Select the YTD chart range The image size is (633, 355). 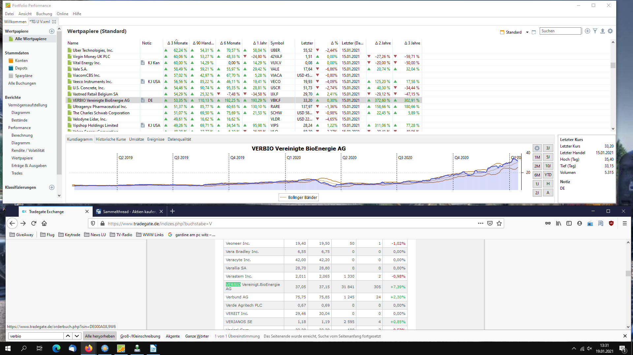click(x=548, y=175)
